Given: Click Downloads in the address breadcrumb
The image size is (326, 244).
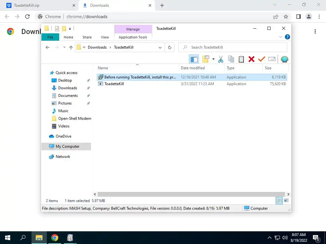Looking at the screenshot, I should tap(97, 47).
